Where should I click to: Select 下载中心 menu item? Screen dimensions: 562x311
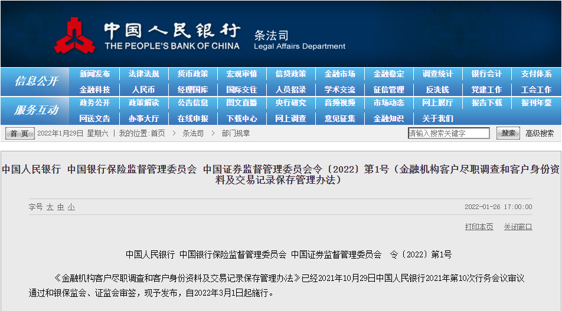click(x=241, y=118)
